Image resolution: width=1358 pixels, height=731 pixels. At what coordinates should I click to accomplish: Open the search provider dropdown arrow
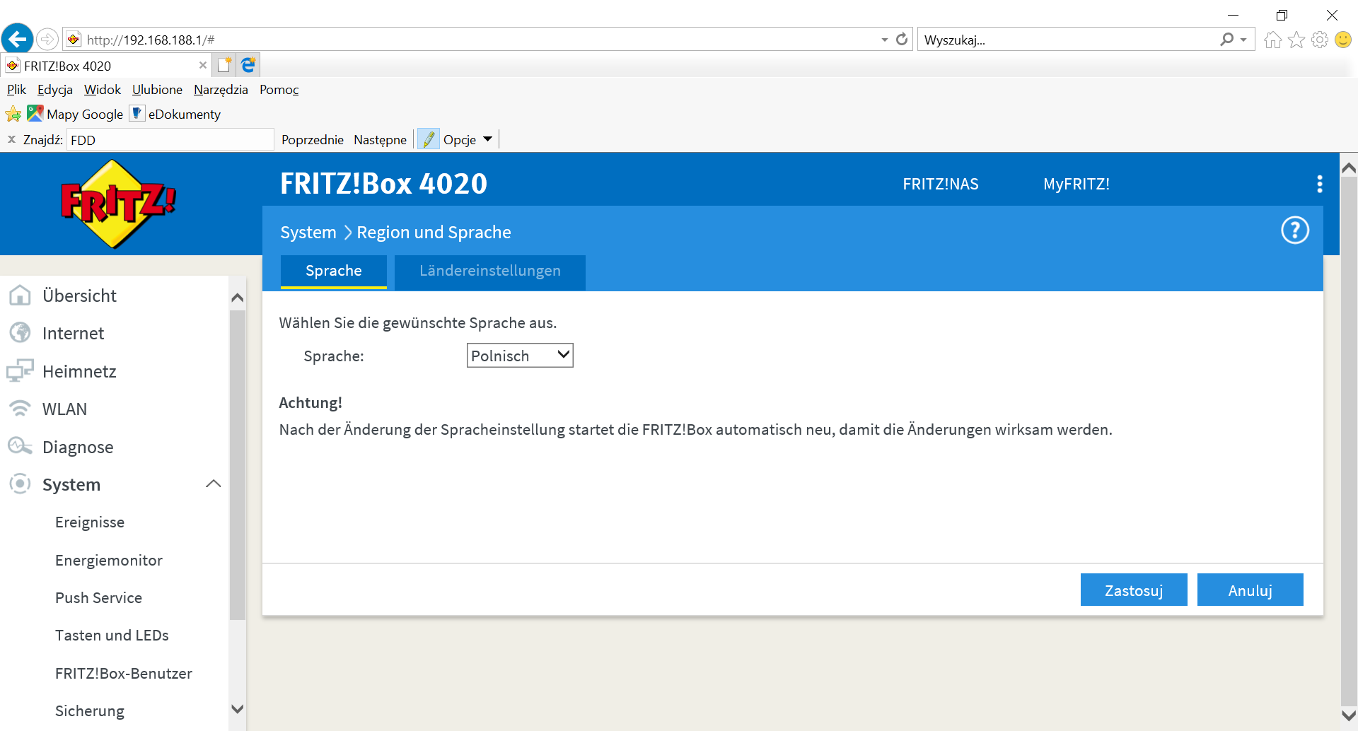click(1243, 40)
